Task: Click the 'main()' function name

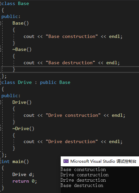Action: [21, 161]
